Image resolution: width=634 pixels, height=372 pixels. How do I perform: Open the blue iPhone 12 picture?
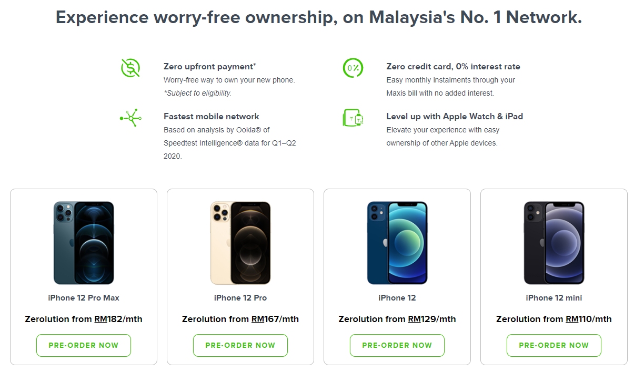tap(397, 243)
